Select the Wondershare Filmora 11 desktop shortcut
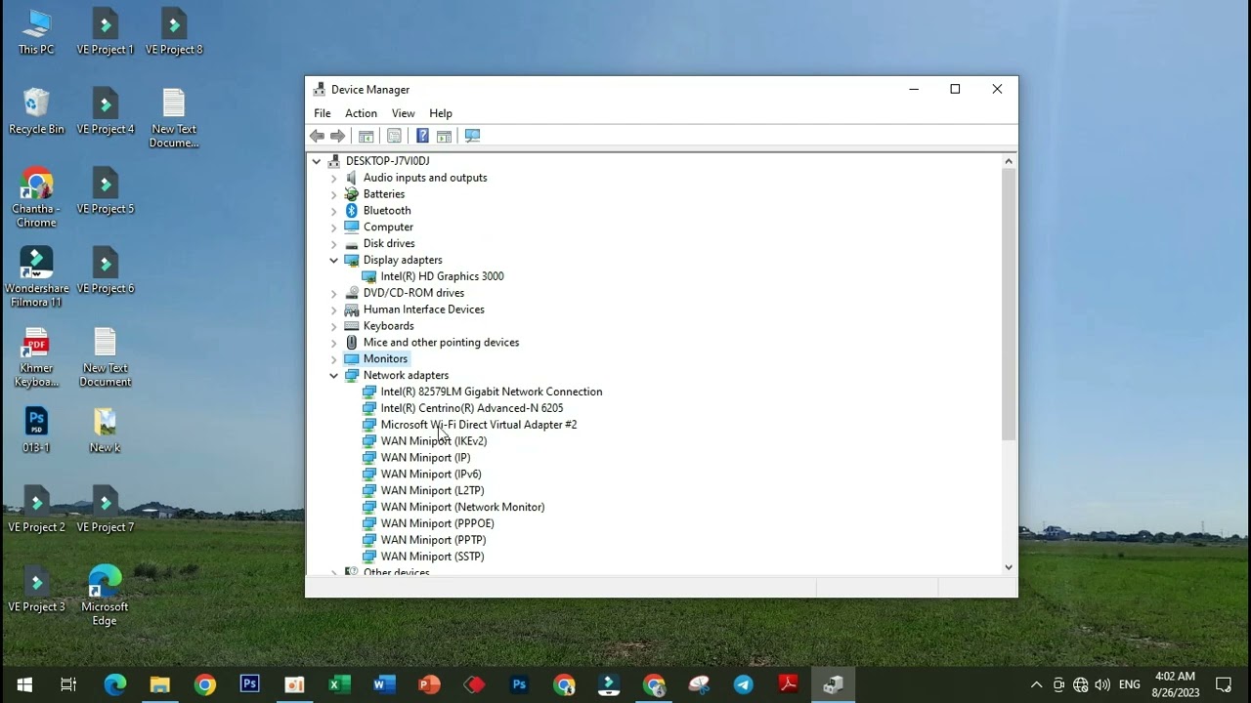Viewport: 1251px width, 703px height. click(36, 276)
